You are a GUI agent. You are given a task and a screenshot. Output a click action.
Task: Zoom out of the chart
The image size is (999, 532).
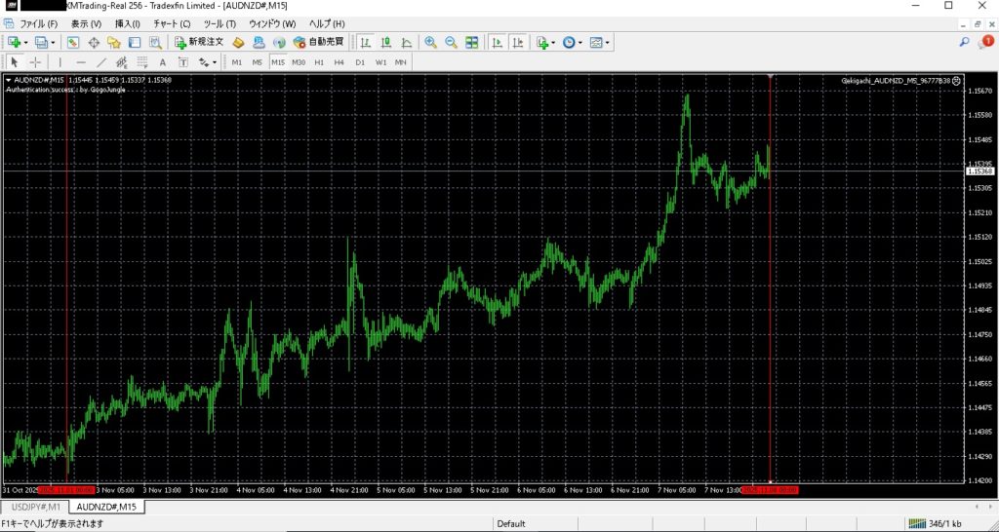tap(451, 42)
